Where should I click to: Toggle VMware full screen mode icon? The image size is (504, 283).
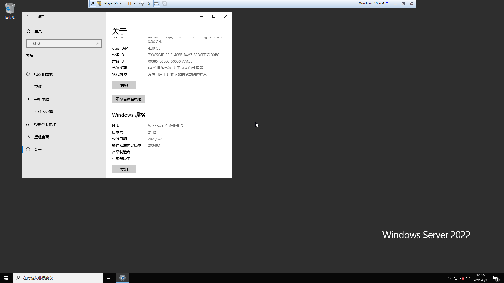[157, 3]
